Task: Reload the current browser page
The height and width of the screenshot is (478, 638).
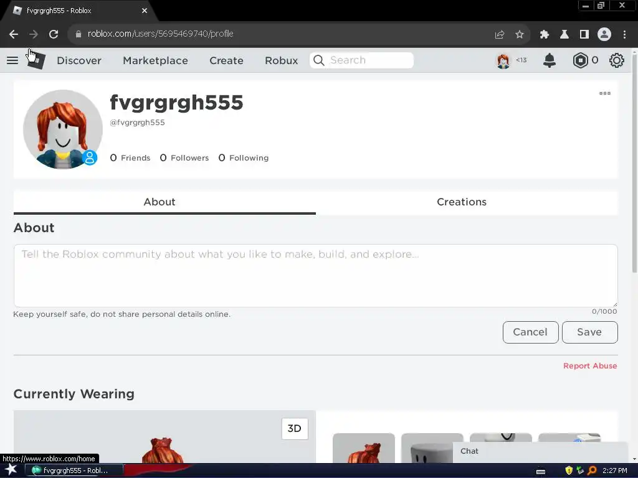Action: pos(54,34)
